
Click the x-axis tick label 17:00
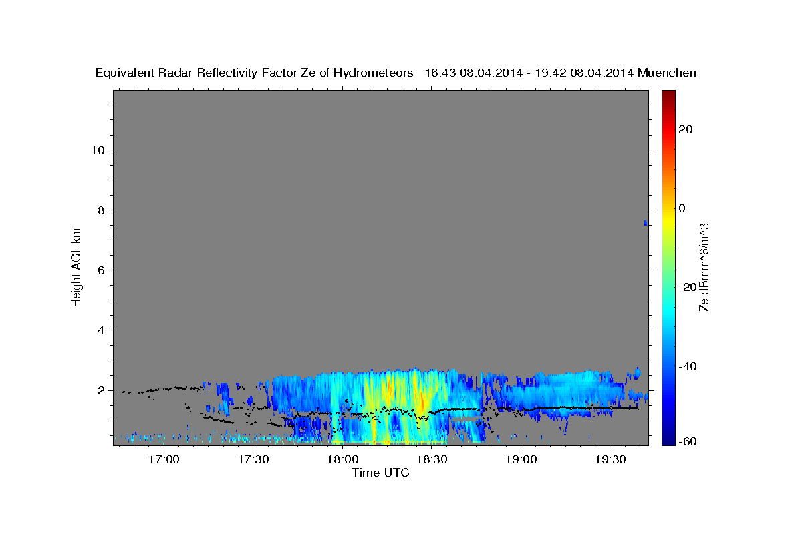pyautogui.click(x=163, y=460)
